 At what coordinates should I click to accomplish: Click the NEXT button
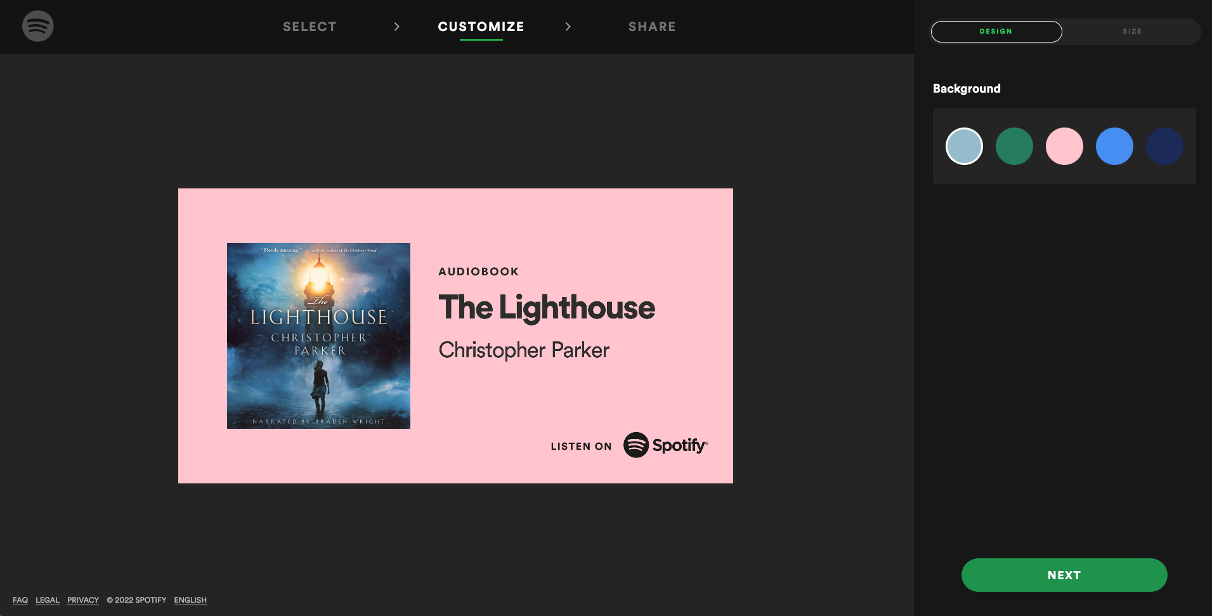(x=1064, y=575)
